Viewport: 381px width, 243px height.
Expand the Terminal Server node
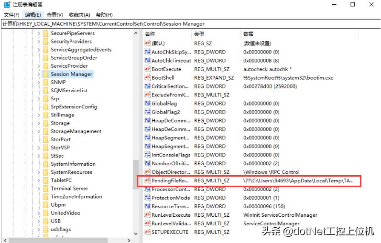[39, 189]
